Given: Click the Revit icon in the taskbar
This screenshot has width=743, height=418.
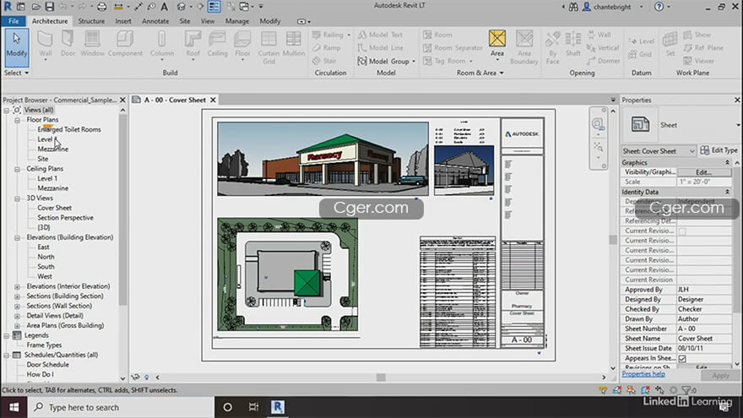Looking at the screenshot, I should [x=278, y=407].
